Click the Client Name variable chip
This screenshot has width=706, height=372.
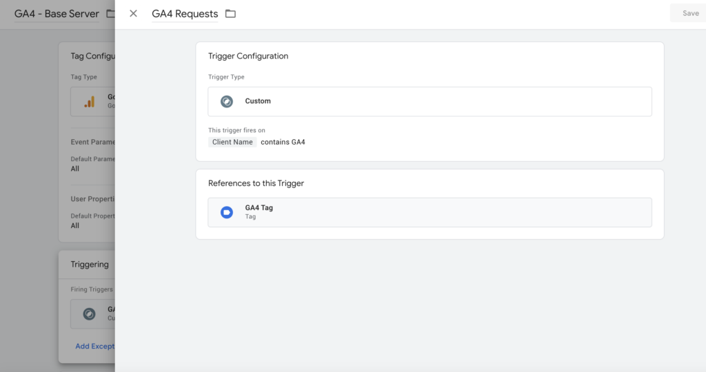coord(232,142)
